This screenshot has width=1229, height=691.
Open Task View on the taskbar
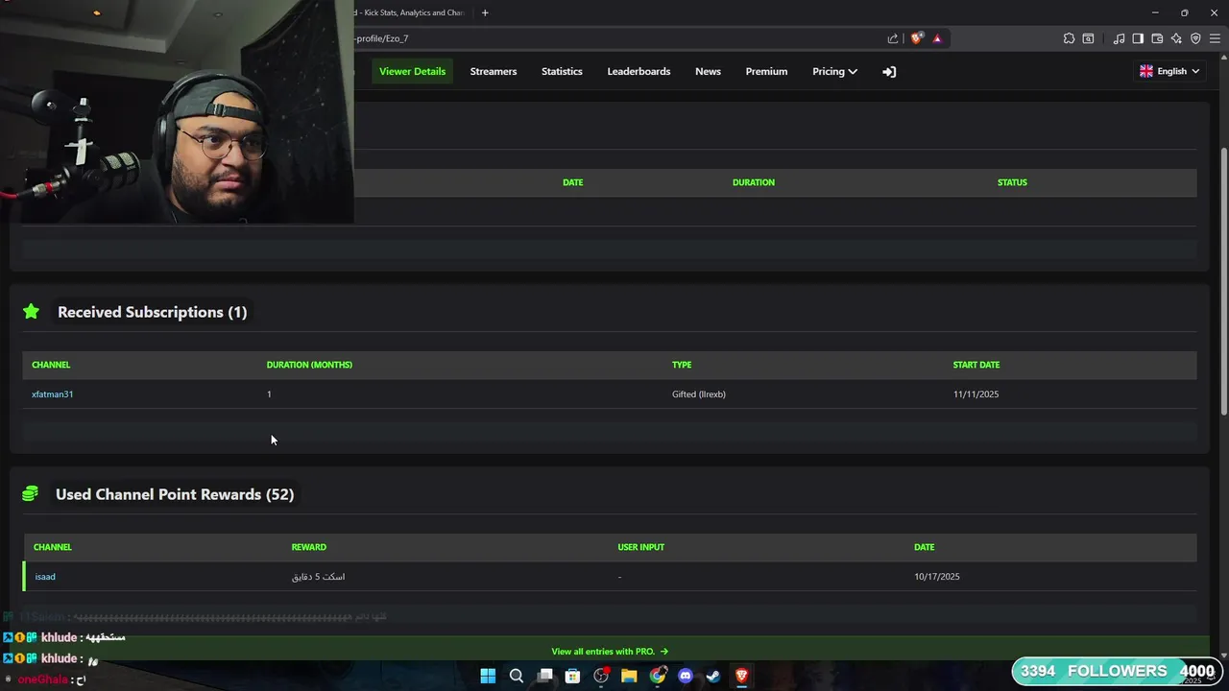[544, 676]
